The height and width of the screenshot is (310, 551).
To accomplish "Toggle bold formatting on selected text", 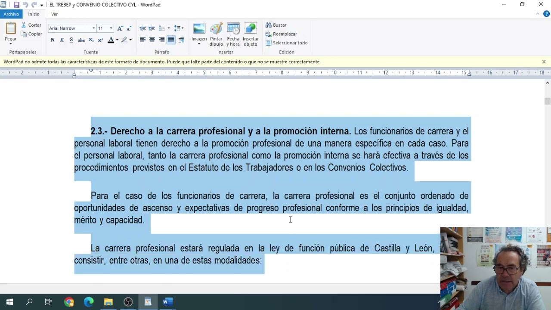I will click(x=53, y=40).
